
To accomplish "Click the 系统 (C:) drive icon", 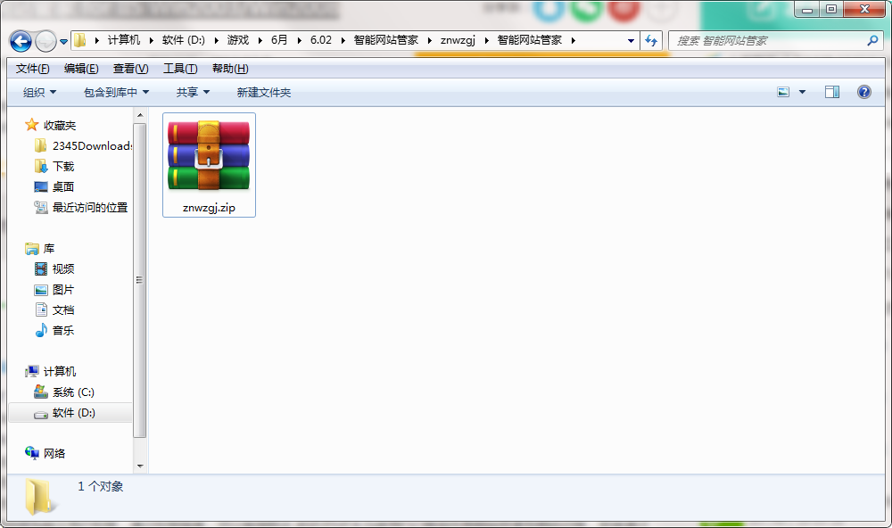I will [x=41, y=392].
